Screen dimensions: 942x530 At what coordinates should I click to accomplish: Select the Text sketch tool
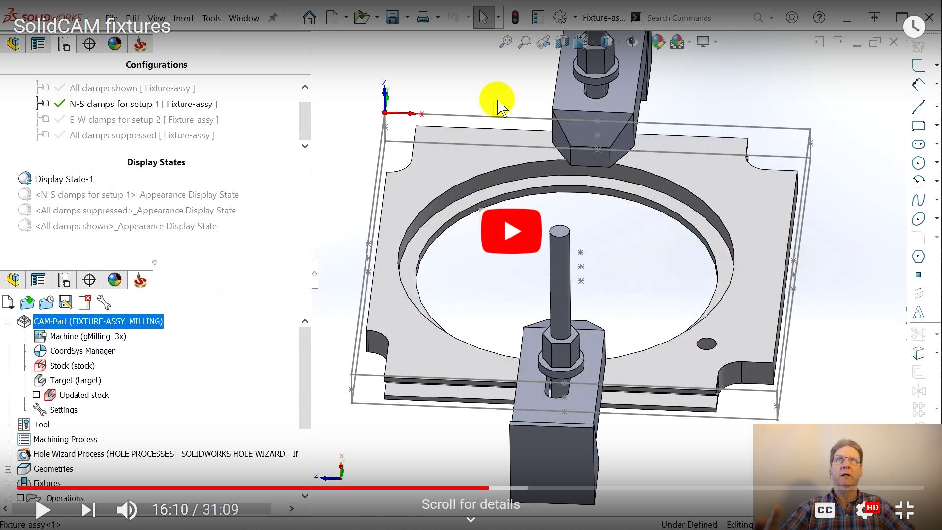(918, 313)
